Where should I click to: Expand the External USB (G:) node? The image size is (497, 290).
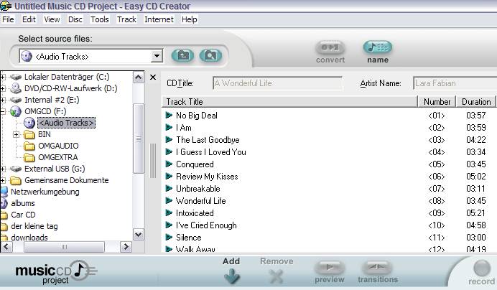[2, 169]
